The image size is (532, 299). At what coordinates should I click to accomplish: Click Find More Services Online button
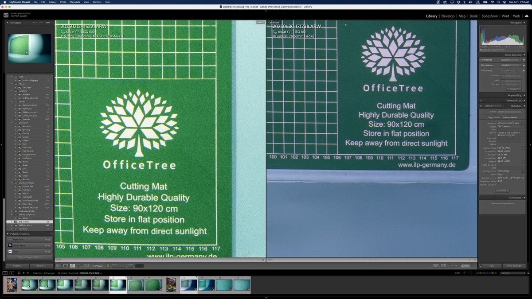point(29,257)
